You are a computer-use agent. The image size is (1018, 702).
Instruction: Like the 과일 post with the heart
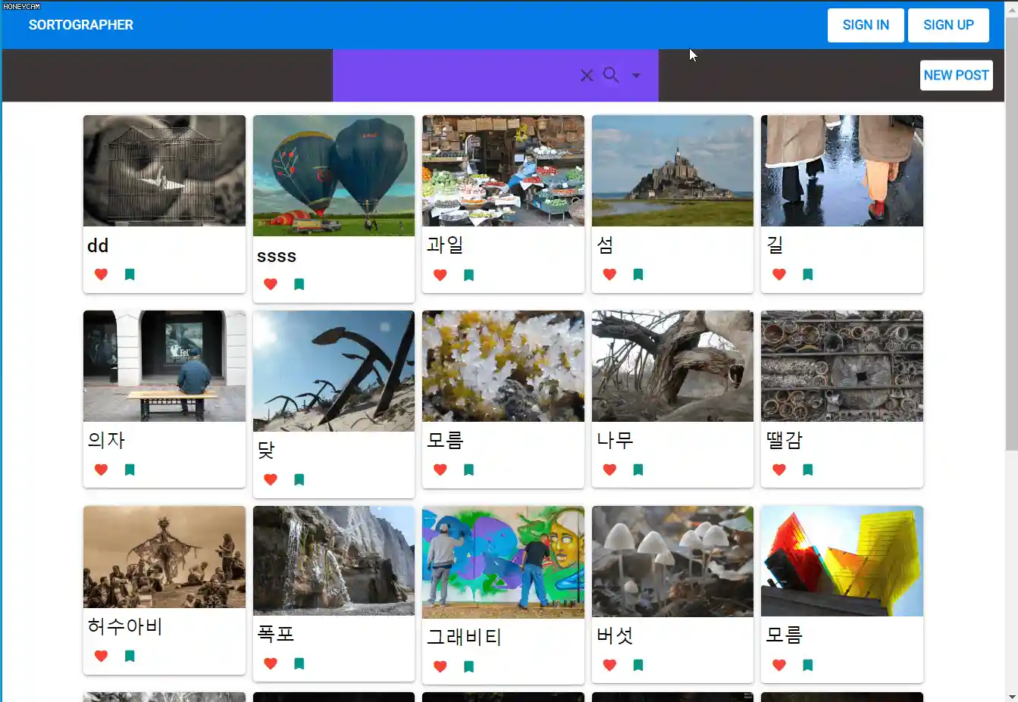[x=440, y=275]
